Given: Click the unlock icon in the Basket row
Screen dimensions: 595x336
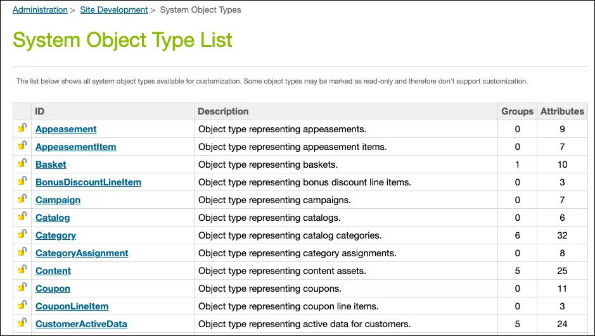Looking at the screenshot, I should pos(22,163).
